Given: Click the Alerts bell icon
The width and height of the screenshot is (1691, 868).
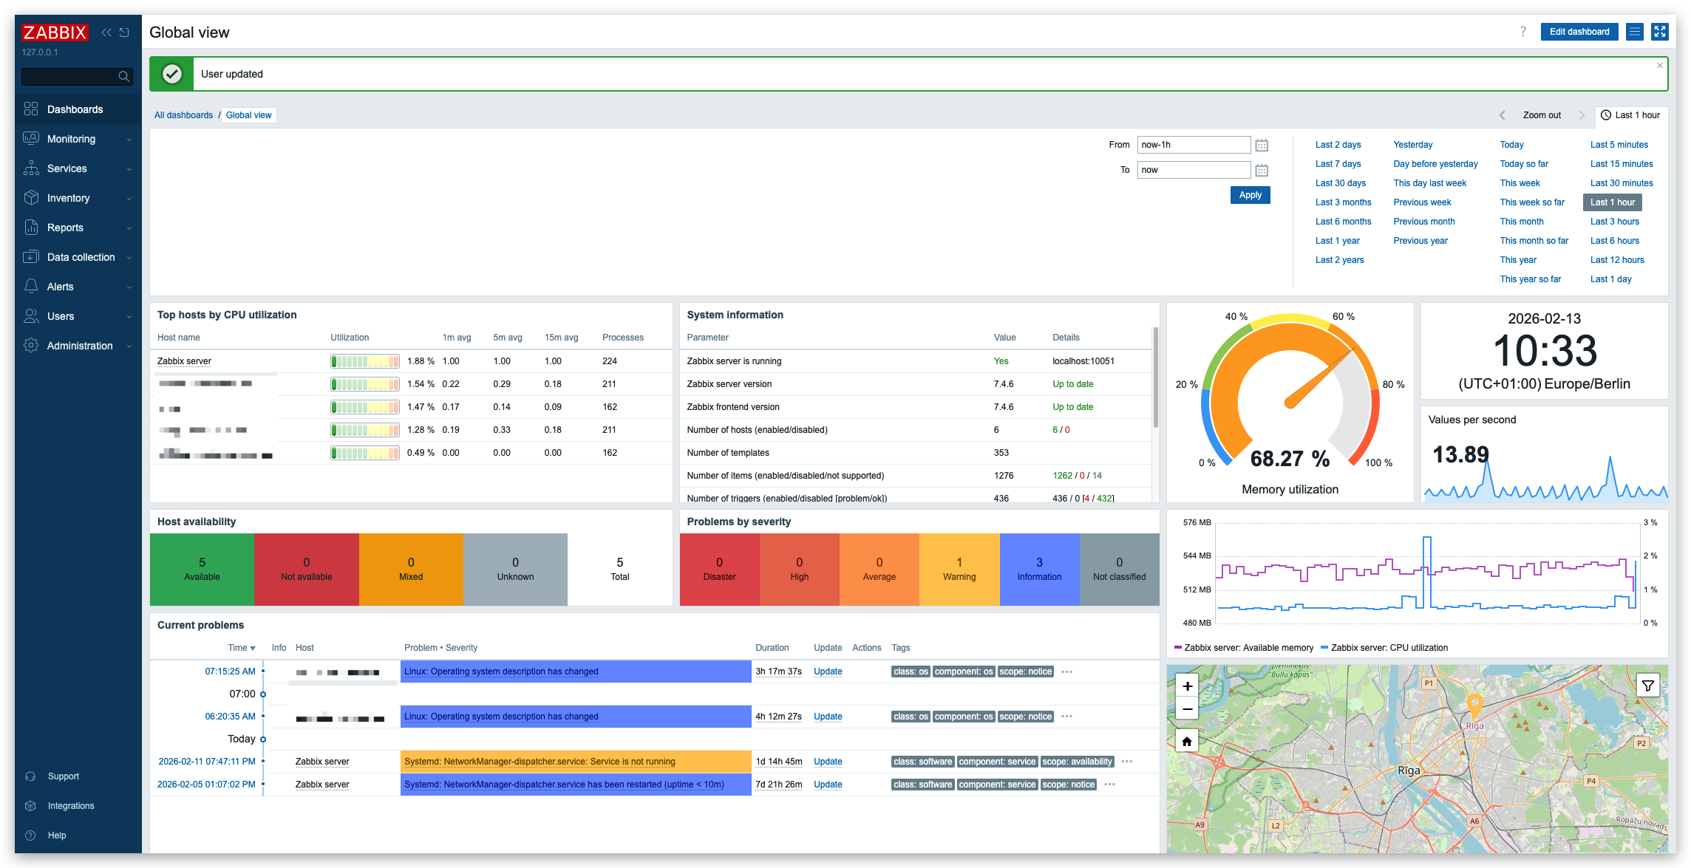Looking at the screenshot, I should (x=31, y=287).
